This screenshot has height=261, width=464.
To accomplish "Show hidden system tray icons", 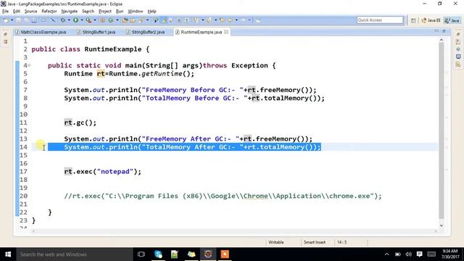I will click(x=386, y=254).
